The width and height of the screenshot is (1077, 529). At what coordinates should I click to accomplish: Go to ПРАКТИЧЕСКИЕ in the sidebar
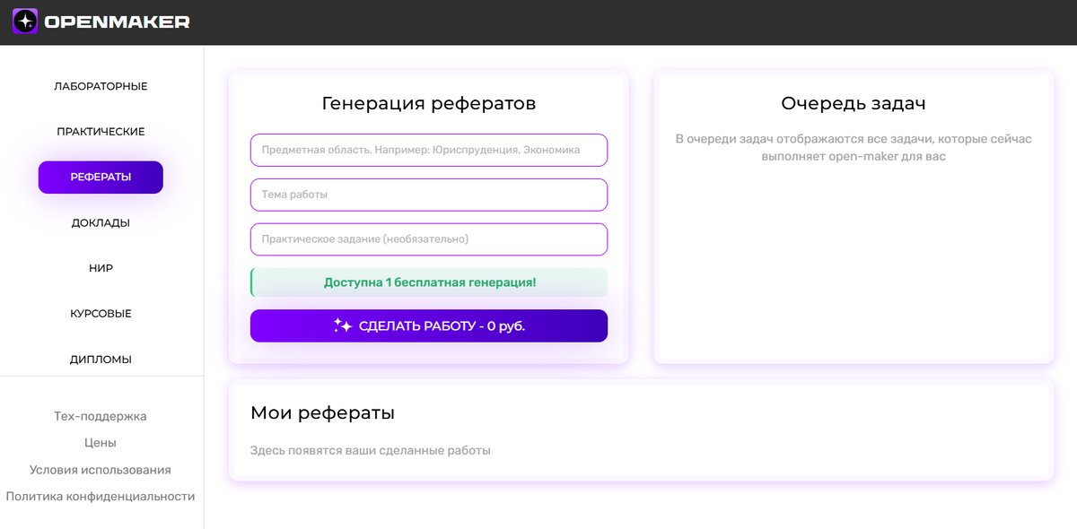101,132
